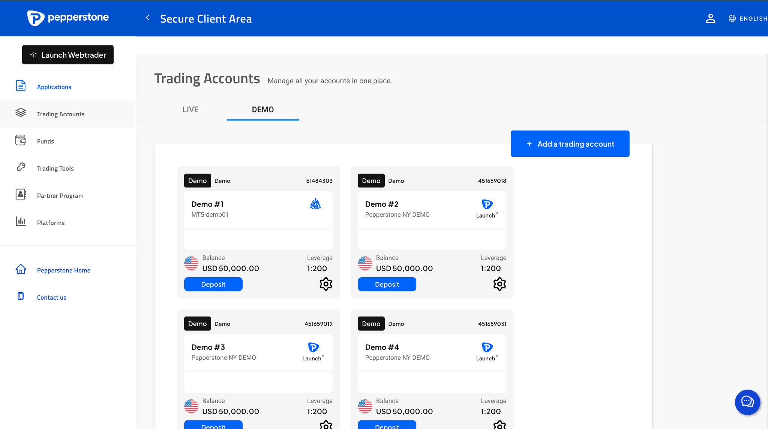Select the DEMO tab
Image resolution: width=768 pixels, height=429 pixels.
263,109
